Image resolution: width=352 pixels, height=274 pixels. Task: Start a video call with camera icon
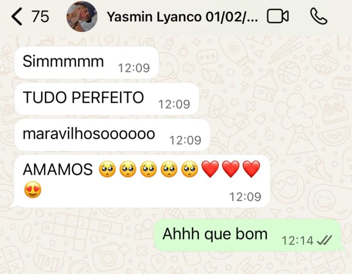tap(278, 16)
